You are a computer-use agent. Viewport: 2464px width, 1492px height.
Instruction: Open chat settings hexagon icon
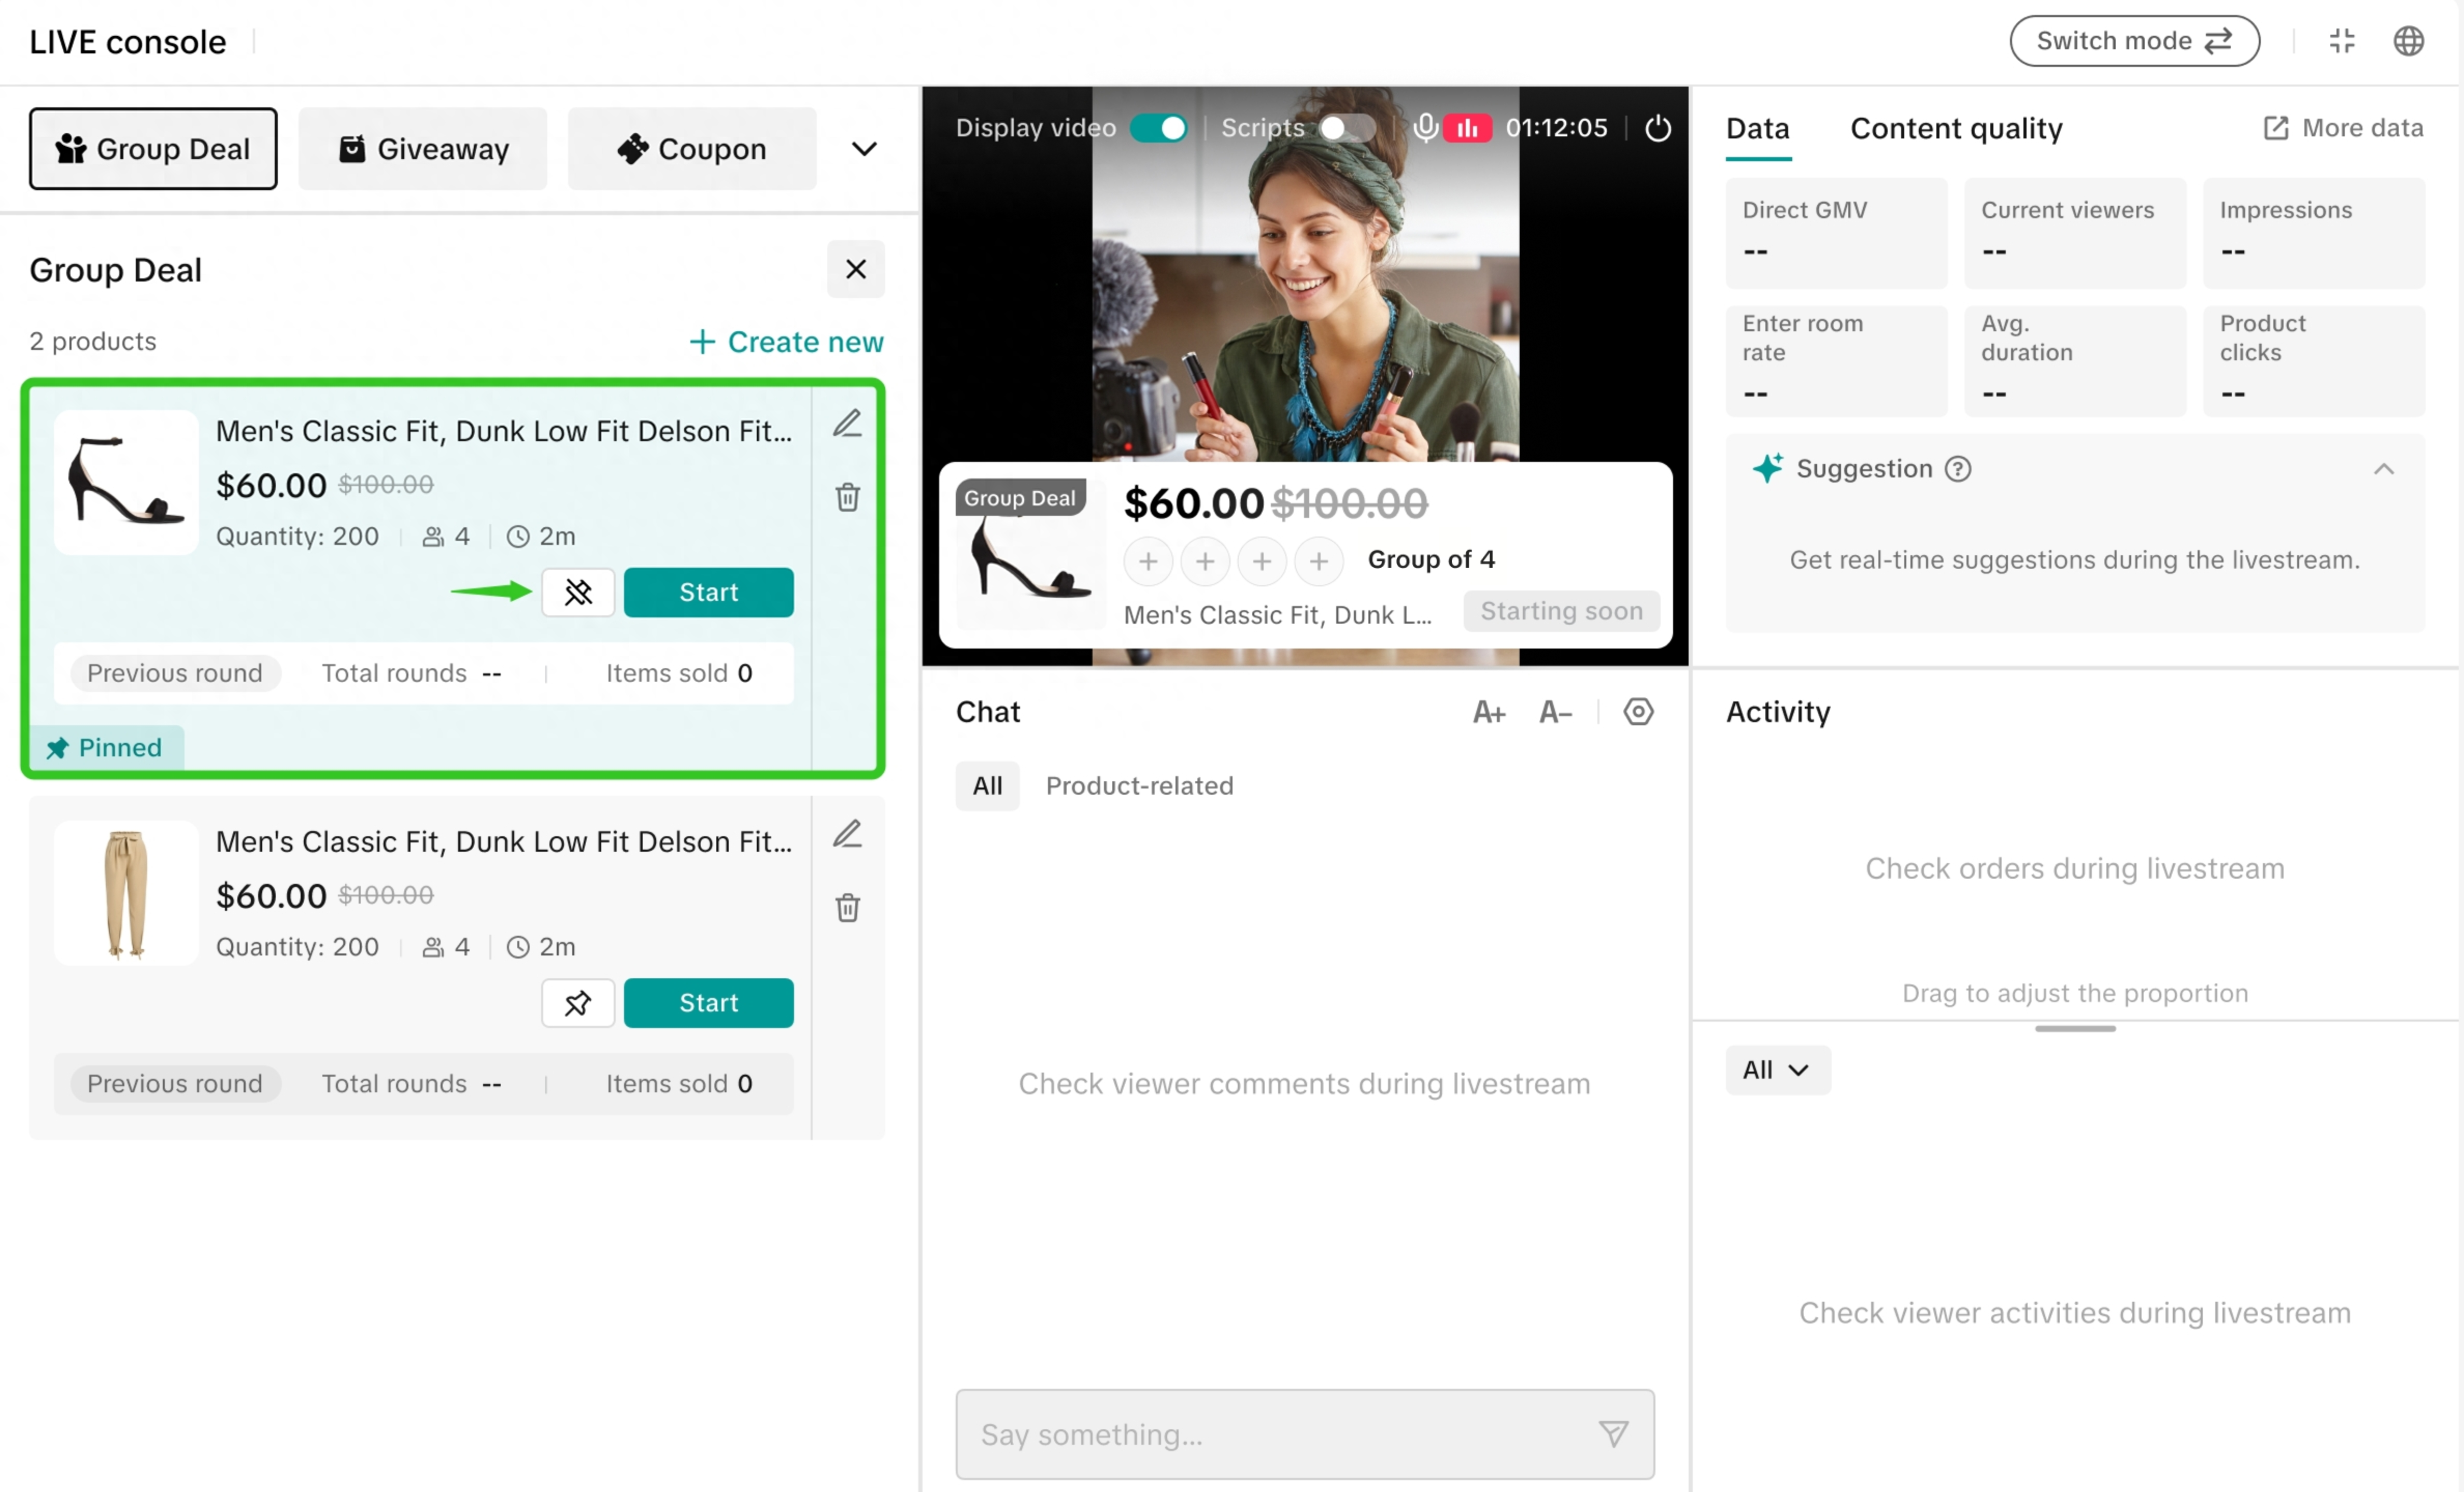[x=1638, y=712]
